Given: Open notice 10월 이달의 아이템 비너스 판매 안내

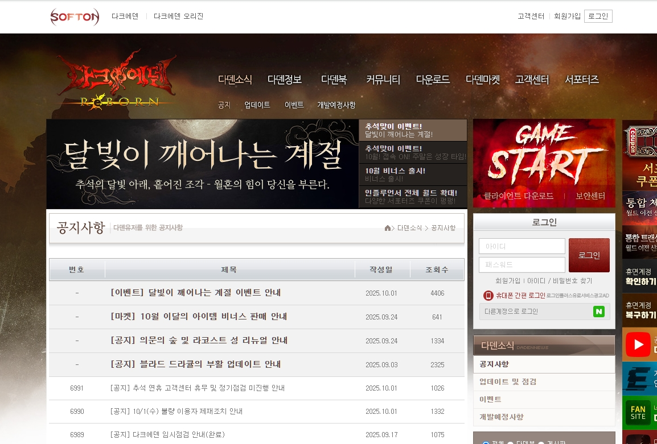Looking at the screenshot, I should click(x=199, y=316).
